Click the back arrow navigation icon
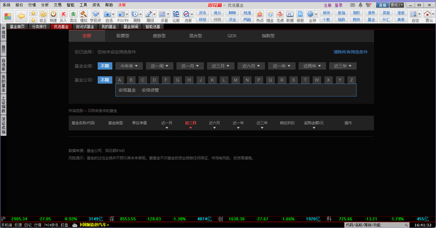The height and width of the screenshot is (228, 436). pyautogui.click(x=21, y=15)
